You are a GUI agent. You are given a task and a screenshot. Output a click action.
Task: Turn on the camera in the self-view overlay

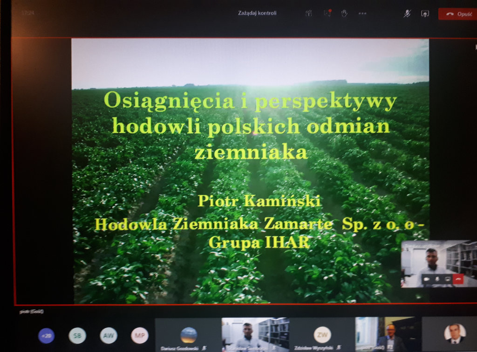426,278
